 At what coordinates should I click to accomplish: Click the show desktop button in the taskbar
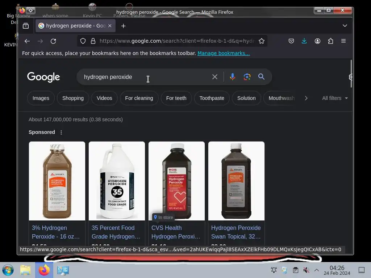(x=362, y=270)
